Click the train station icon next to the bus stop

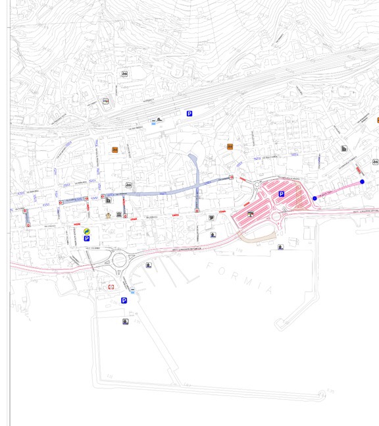click(x=160, y=119)
